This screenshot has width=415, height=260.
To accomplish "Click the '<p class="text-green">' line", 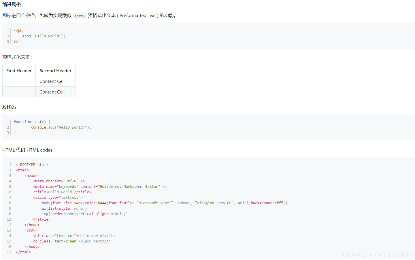I will (x=72, y=241).
